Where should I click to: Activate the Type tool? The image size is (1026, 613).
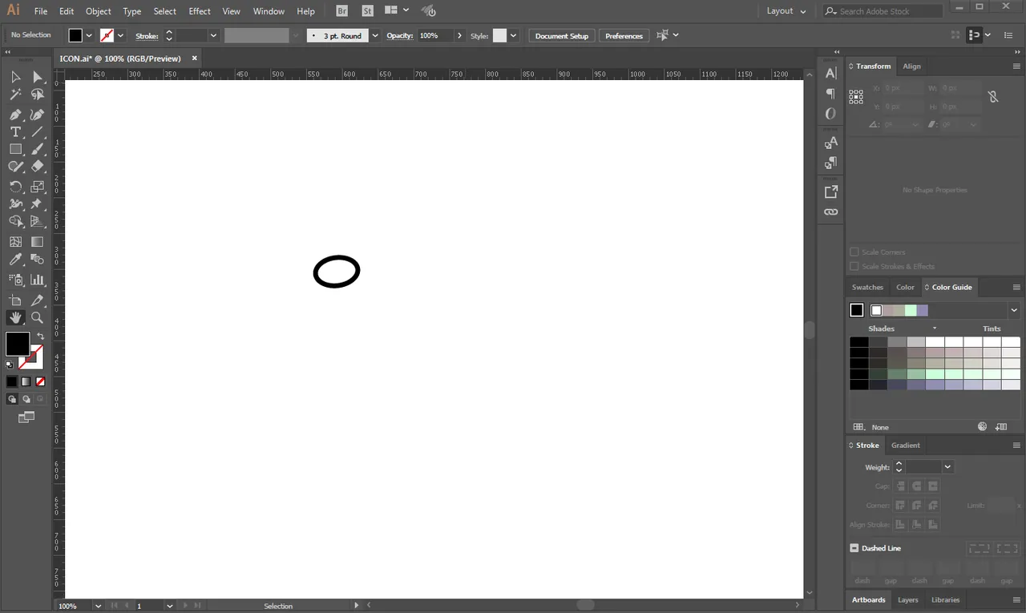(15, 132)
